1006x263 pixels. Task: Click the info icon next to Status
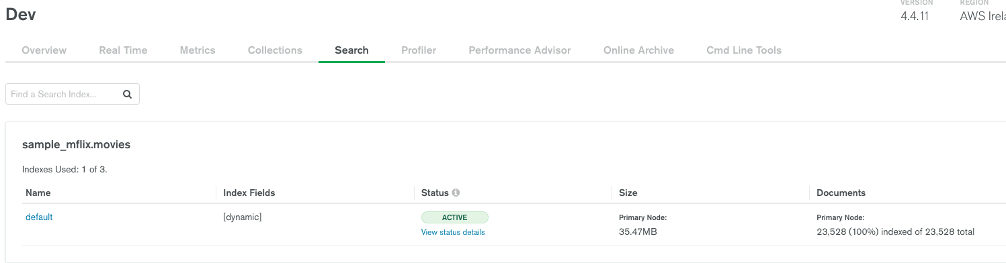pyautogui.click(x=456, y=193)
